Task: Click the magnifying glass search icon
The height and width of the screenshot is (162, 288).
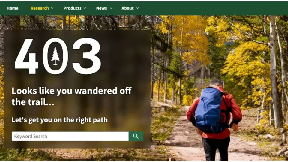Action: 136,136
